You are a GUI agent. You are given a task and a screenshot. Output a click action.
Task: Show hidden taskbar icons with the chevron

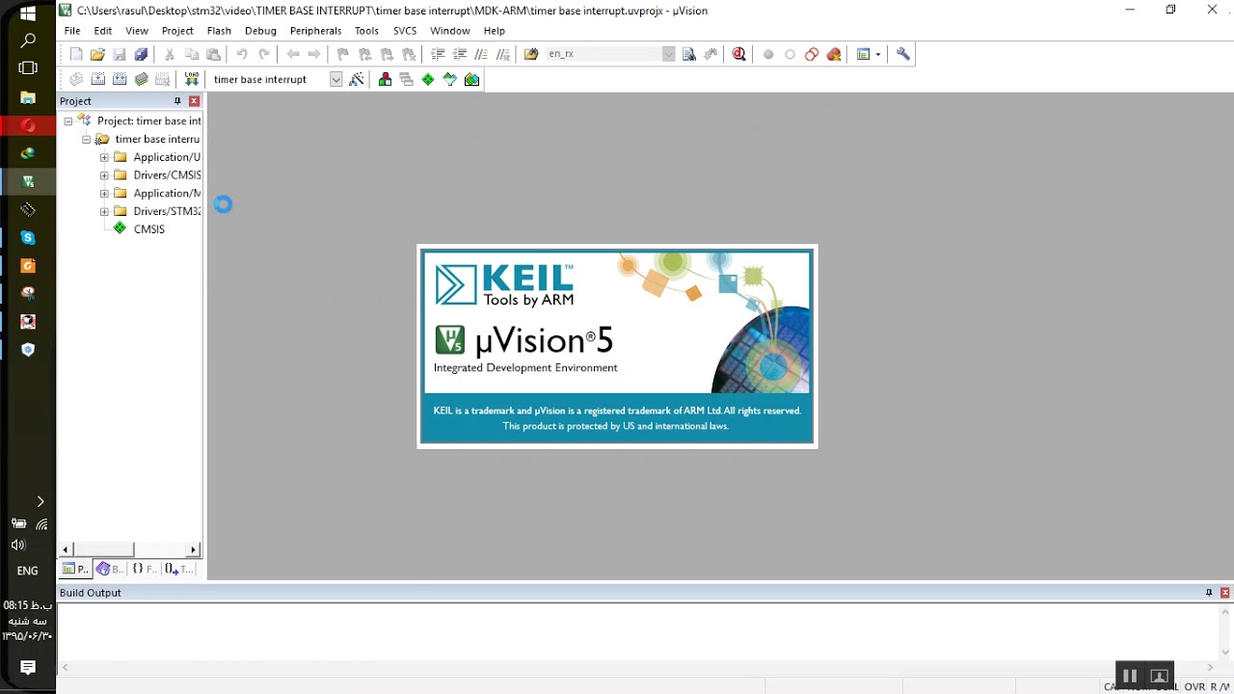tap(40, 501)
